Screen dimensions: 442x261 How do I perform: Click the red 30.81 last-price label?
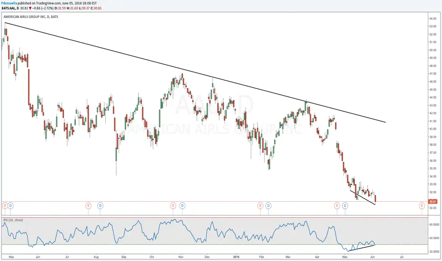tap(433, 202)
